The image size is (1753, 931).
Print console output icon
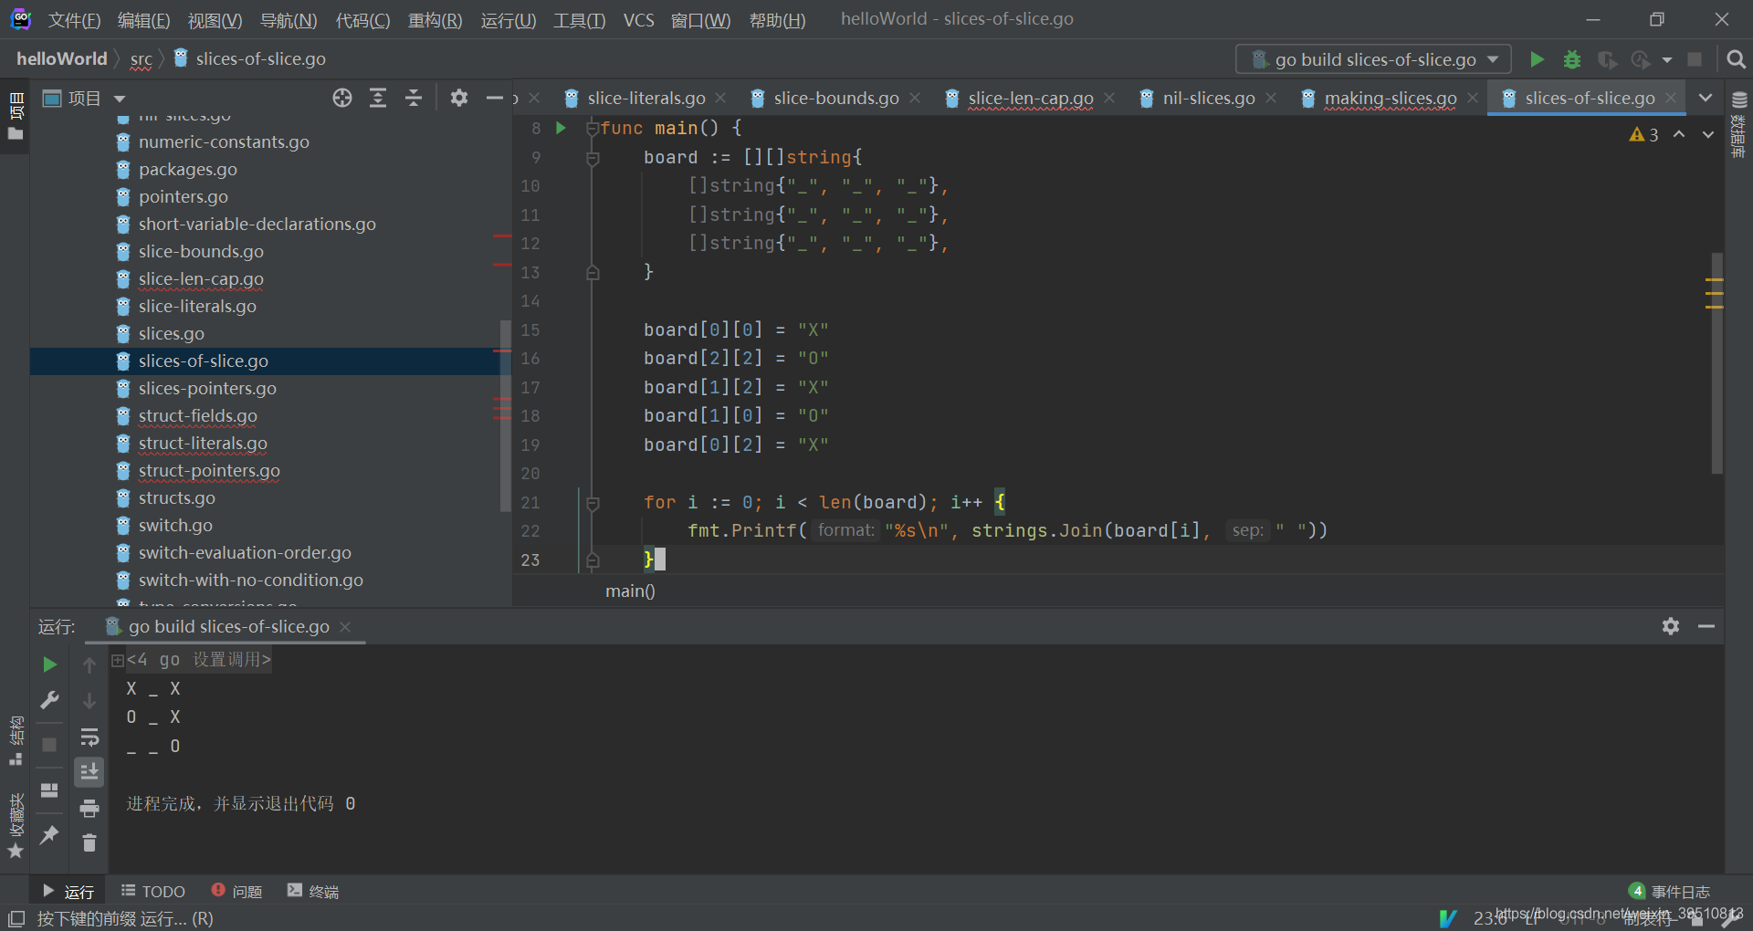[89, 808]
